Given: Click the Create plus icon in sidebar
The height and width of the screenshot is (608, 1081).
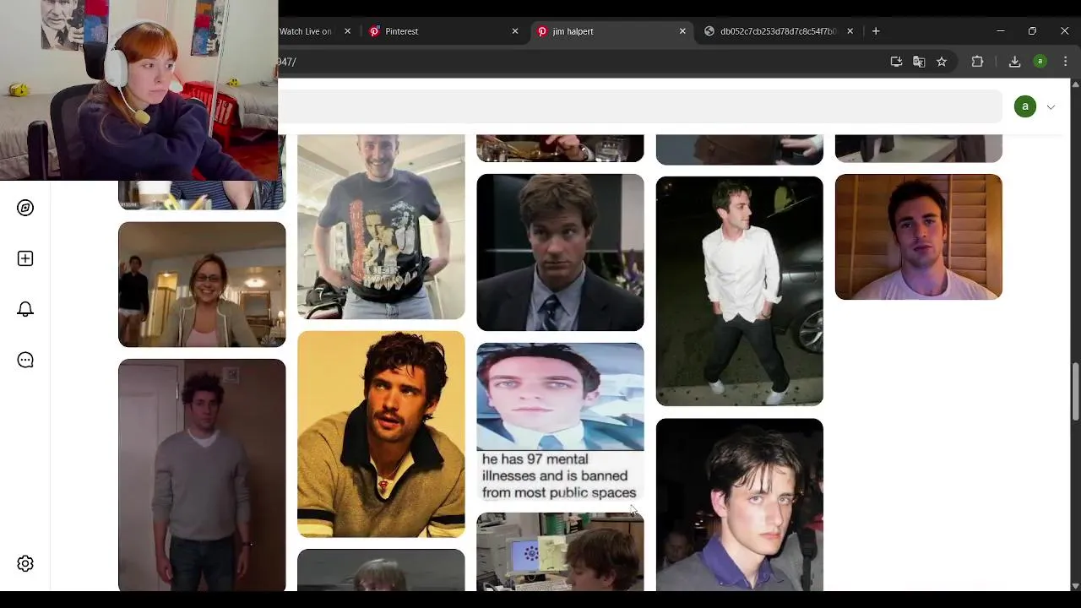Looking at the screenshot, I should [25, 258].
